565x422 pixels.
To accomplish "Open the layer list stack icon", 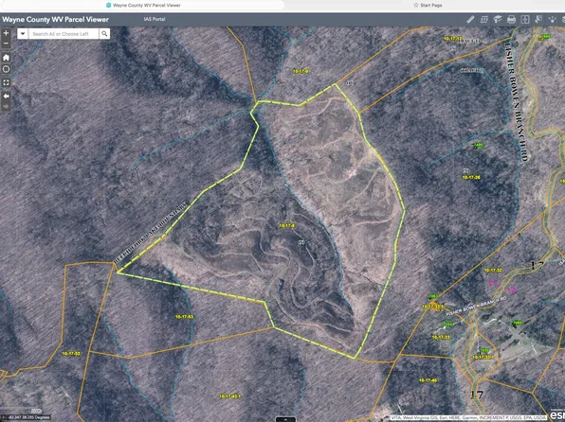I will [x=563, y=20].
